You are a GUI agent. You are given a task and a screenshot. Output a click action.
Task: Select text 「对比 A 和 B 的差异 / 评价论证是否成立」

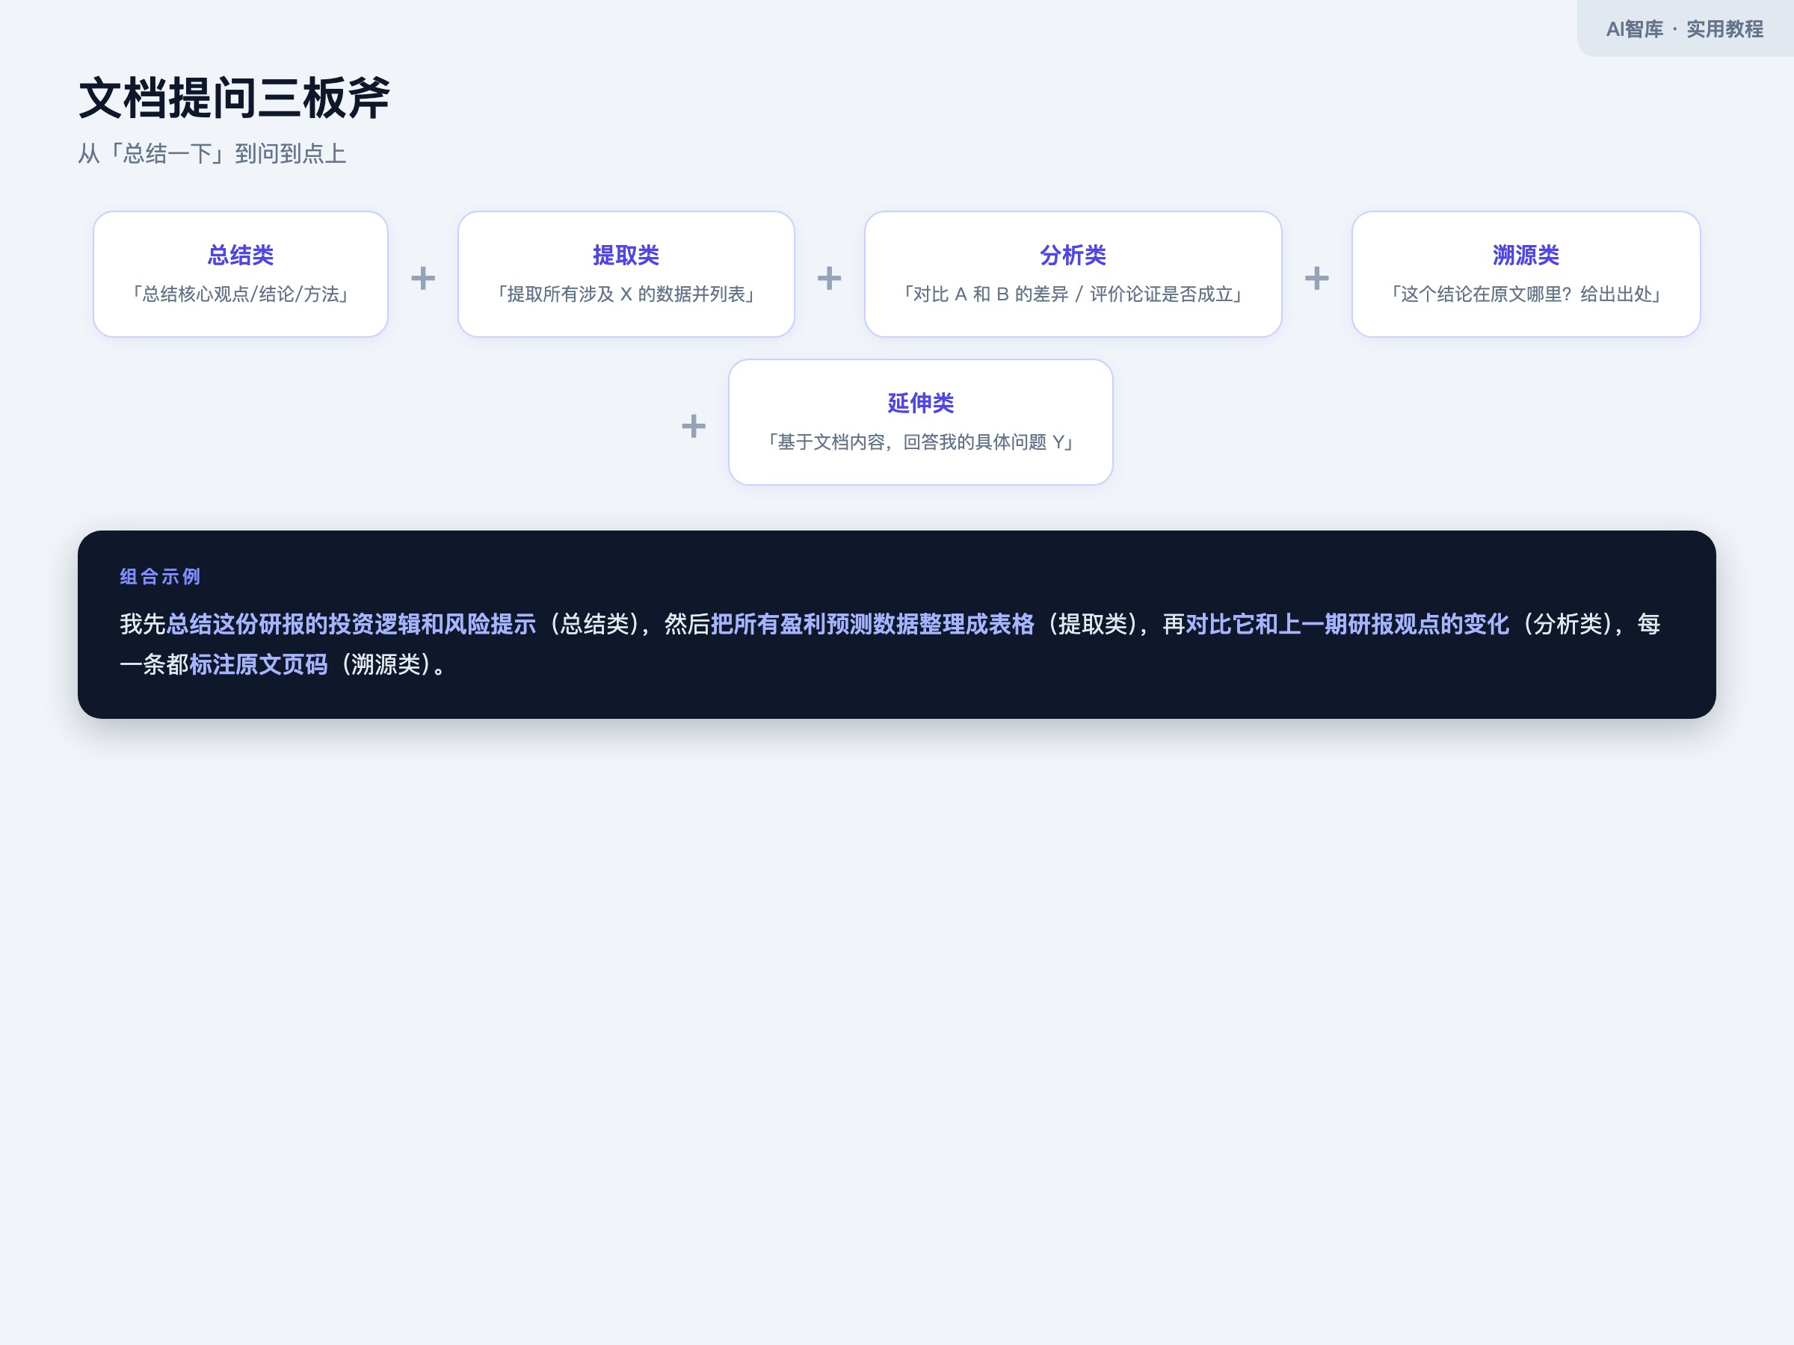coord(1073,294)
